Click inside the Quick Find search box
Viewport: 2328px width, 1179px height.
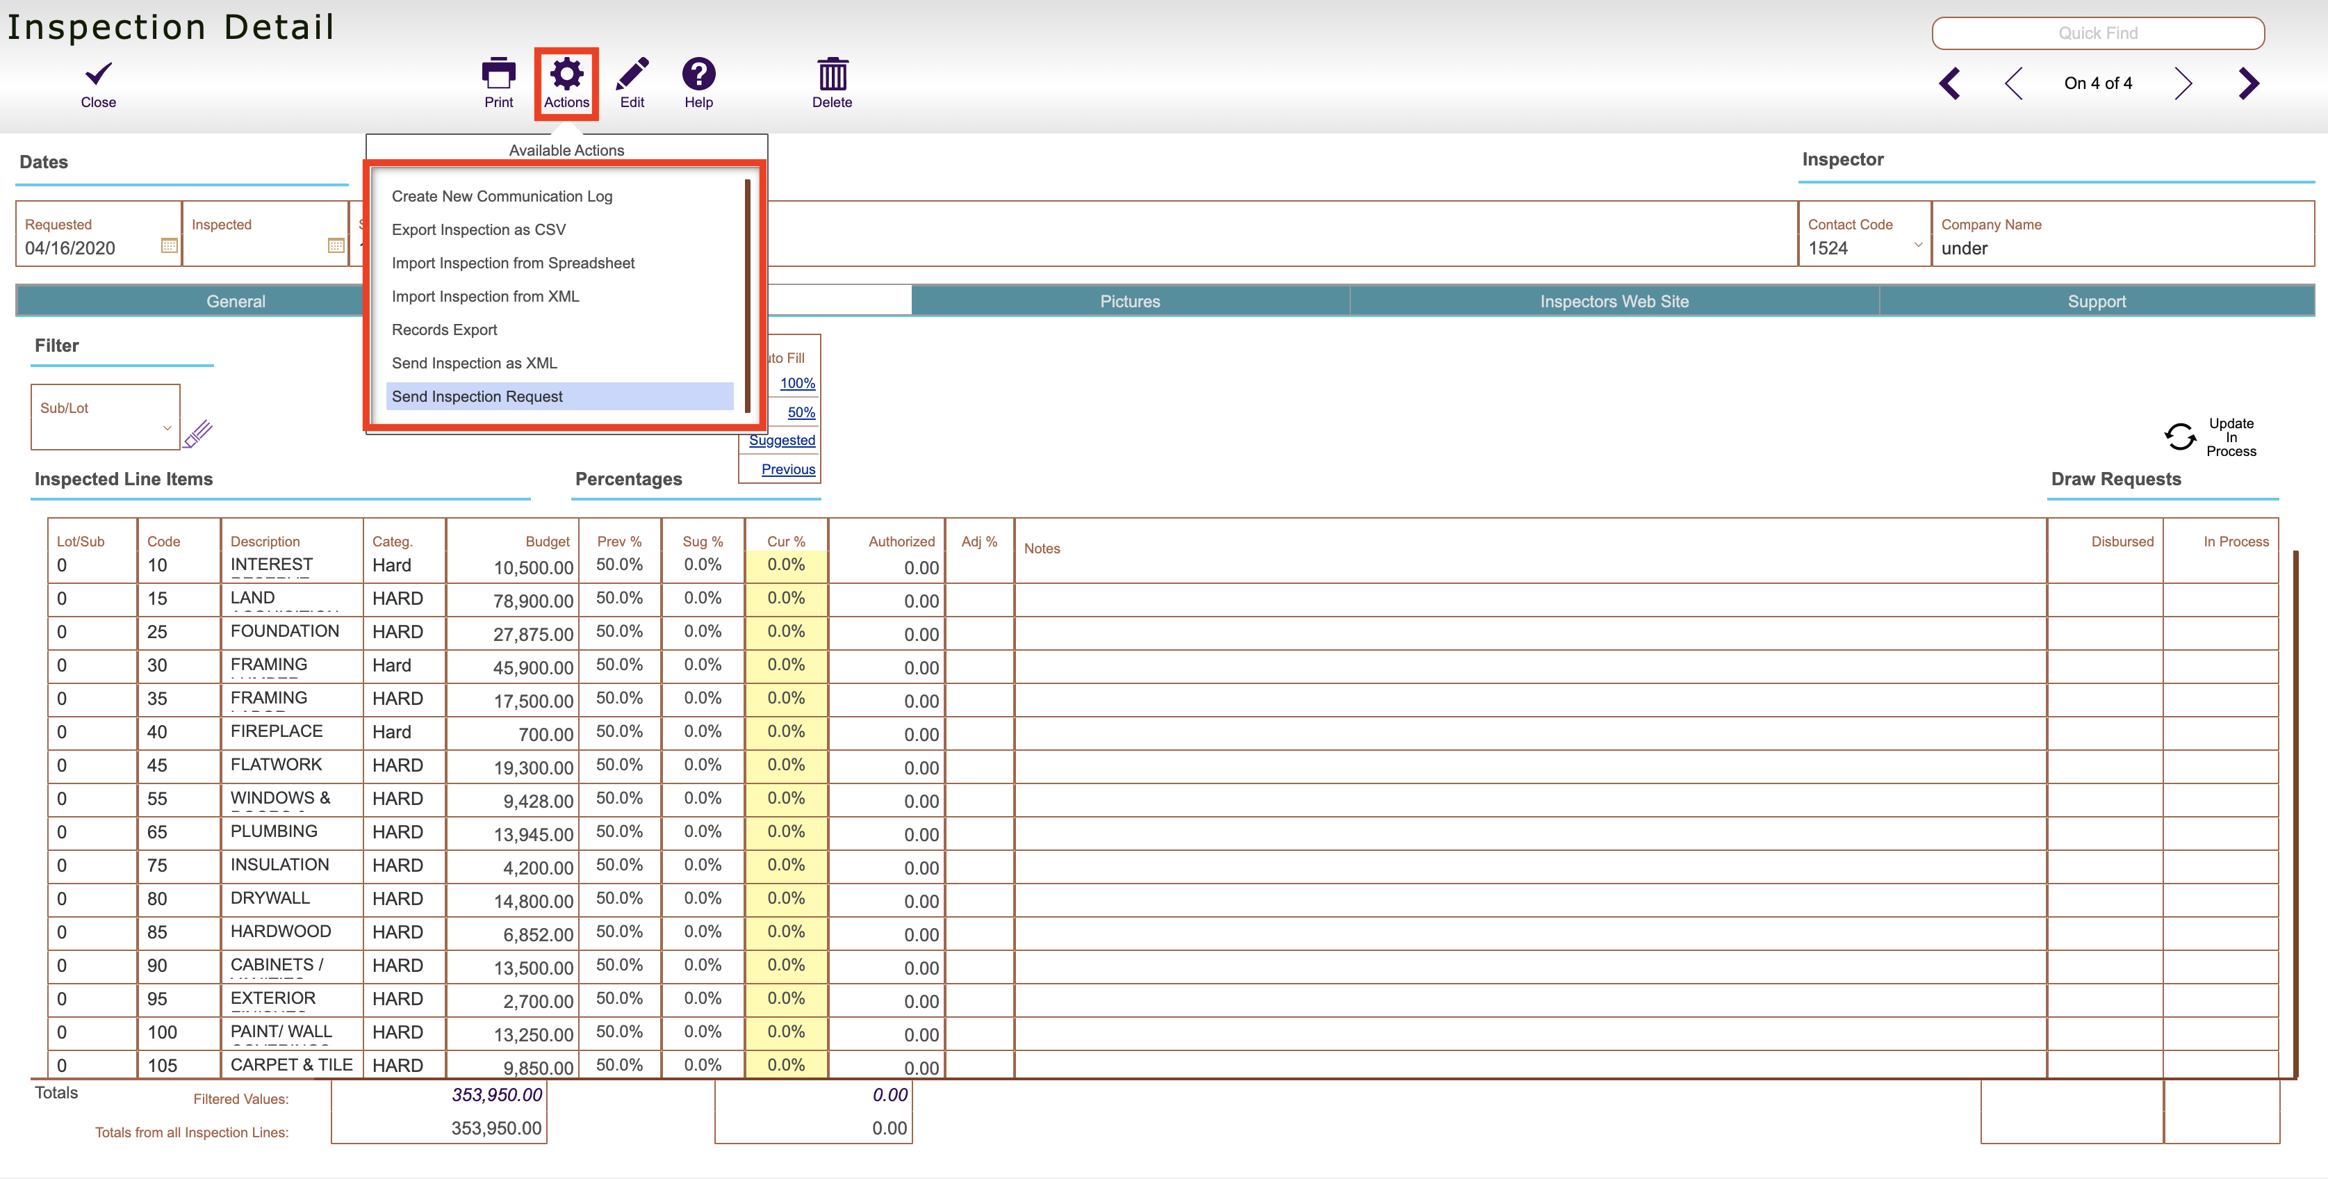2097,33
